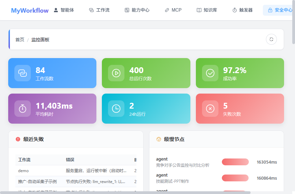Click the 工作流 column header

click(x=24, y=160)
